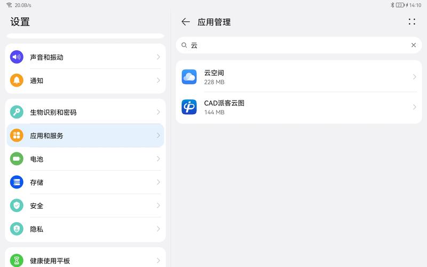
Task: Expand the chevron on the CAD派客云图 row
Action: 414,107
